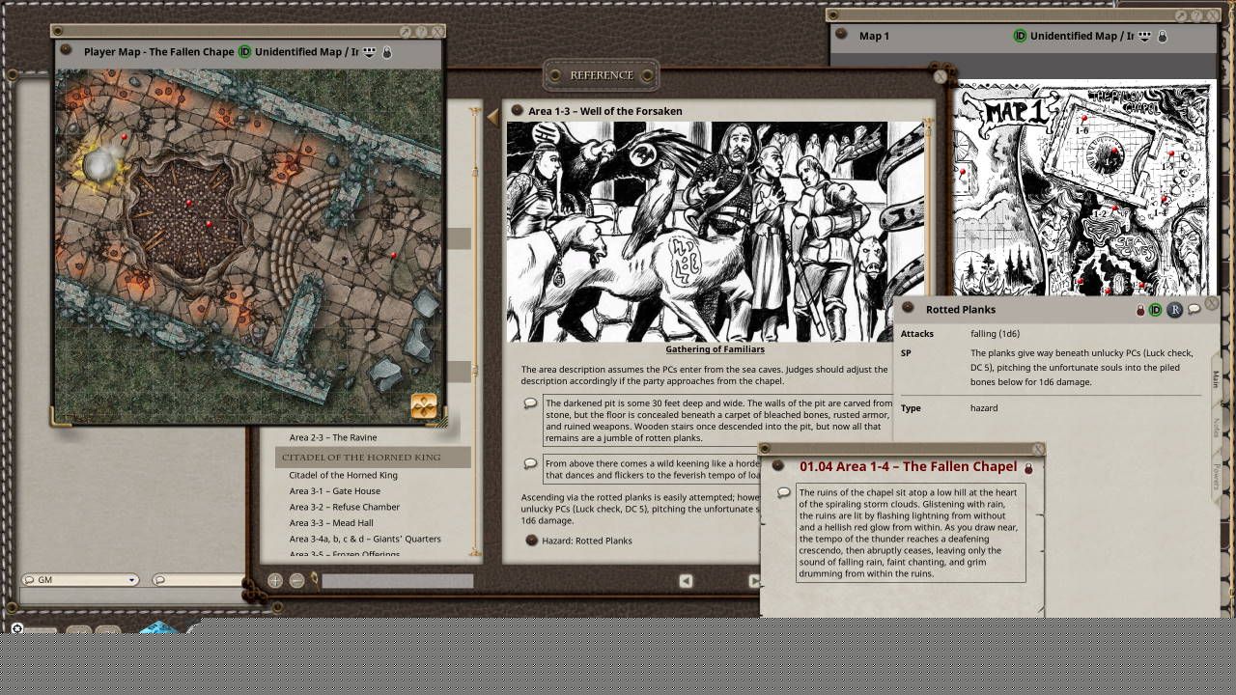
Task: Click the grey boulder token on the Player Map
Action: click(98, 166)
